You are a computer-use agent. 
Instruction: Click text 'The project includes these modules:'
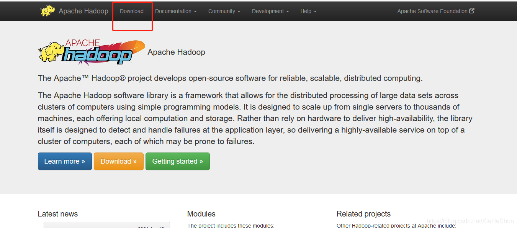pyautogui.click(x=231, y=226)
